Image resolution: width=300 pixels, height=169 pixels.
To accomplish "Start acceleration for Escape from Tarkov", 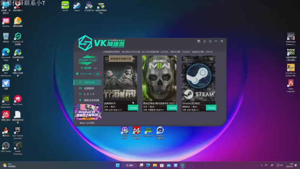I will click(133, 108).
